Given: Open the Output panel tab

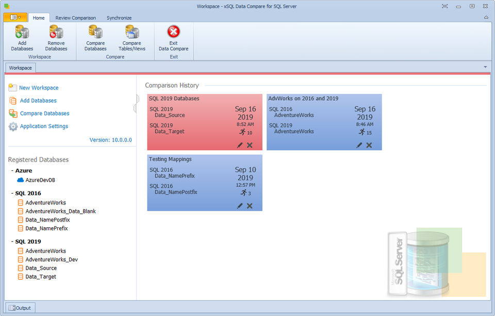Looking at the screenshot, I should 20,308.
